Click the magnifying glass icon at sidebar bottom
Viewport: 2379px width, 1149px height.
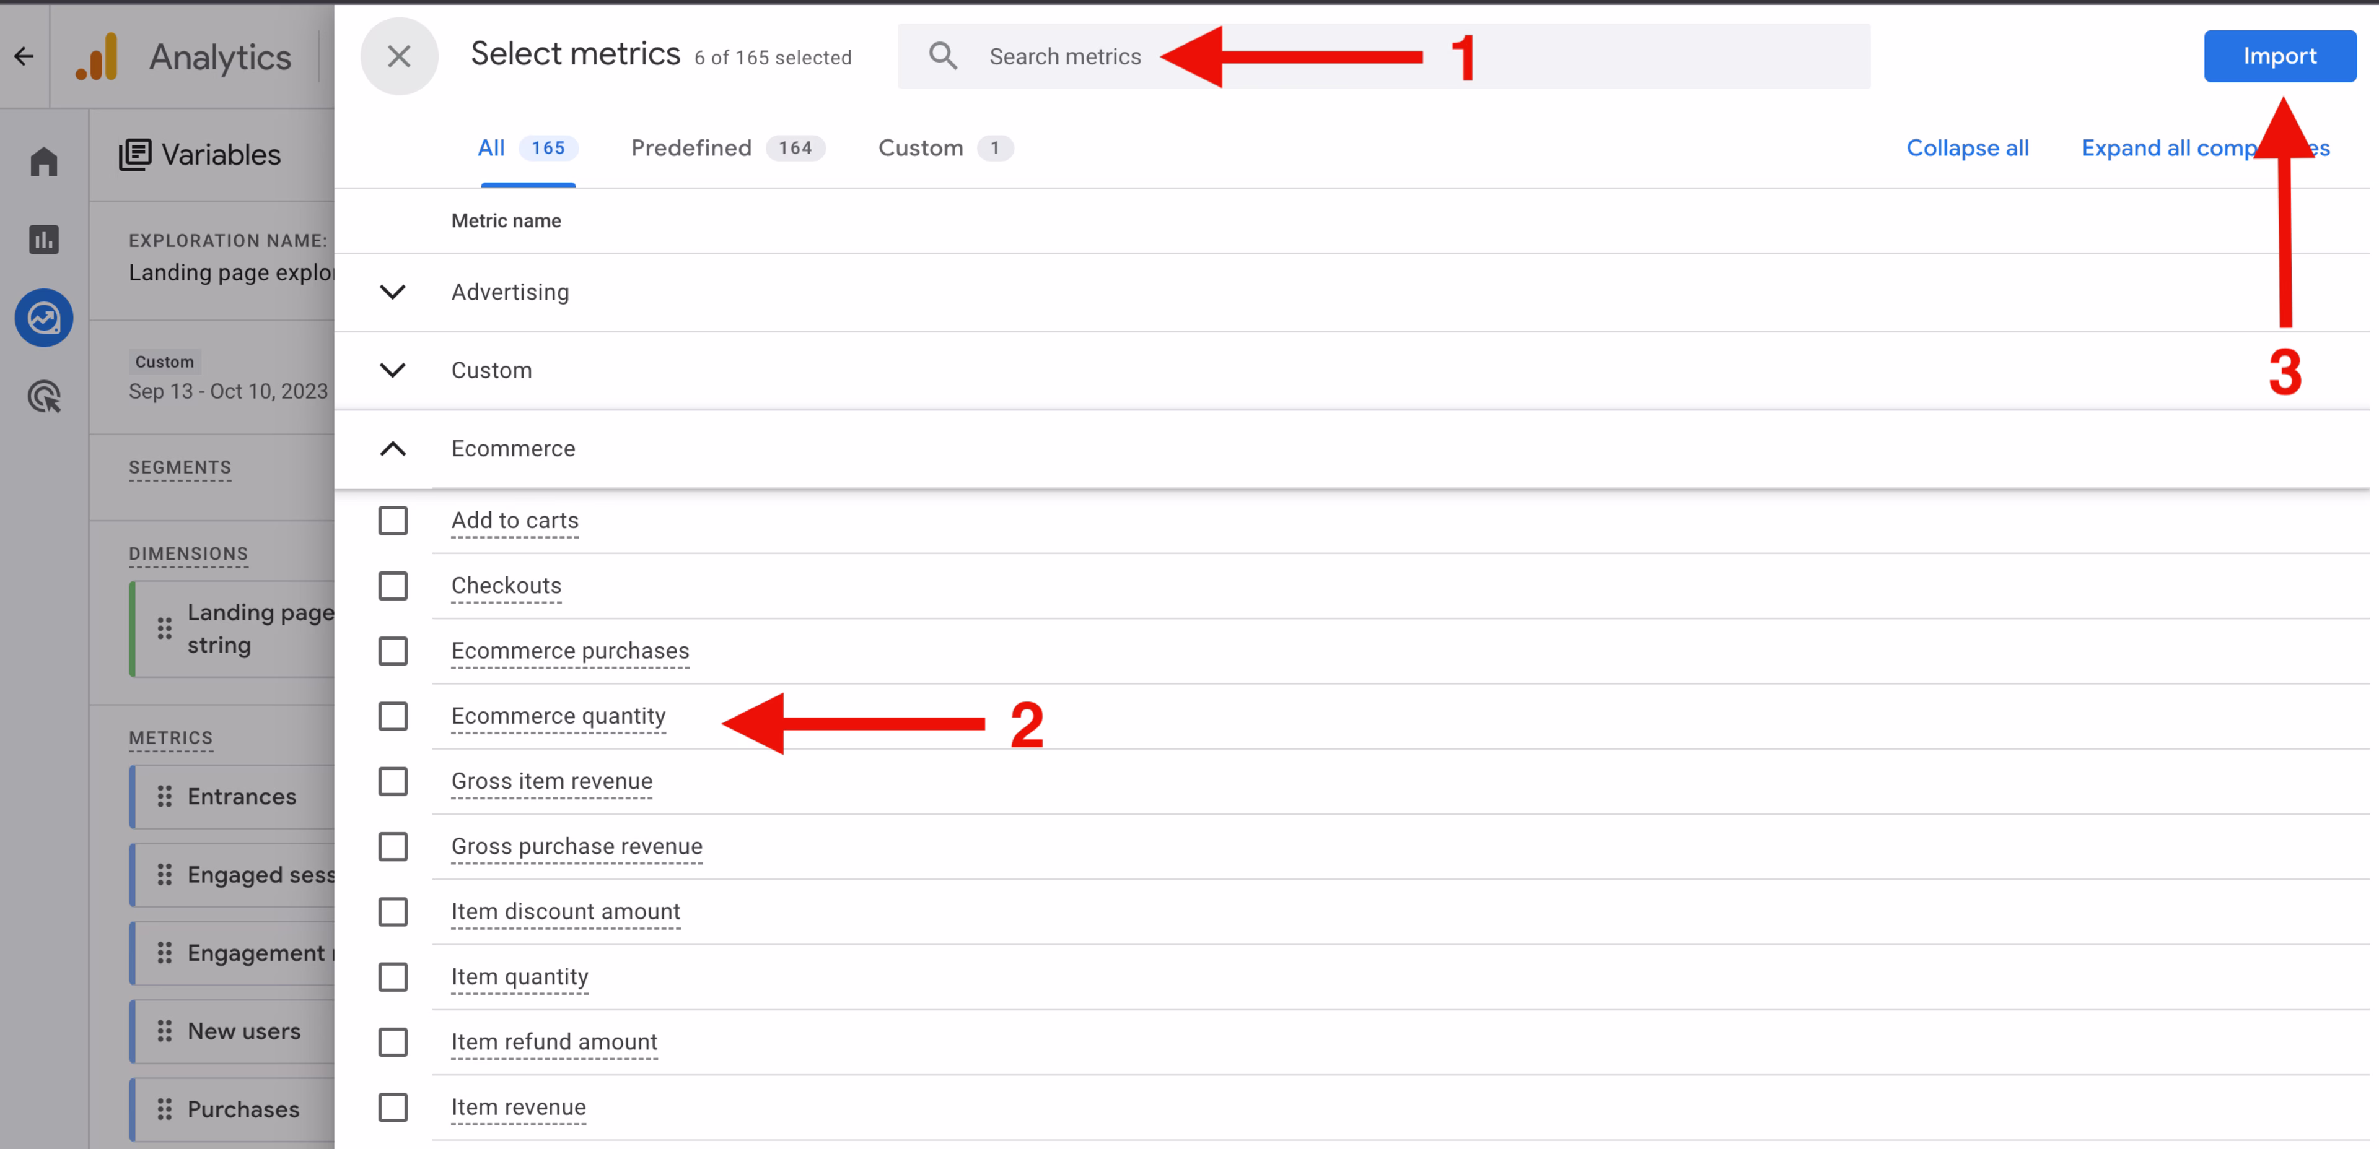point(43,397)
